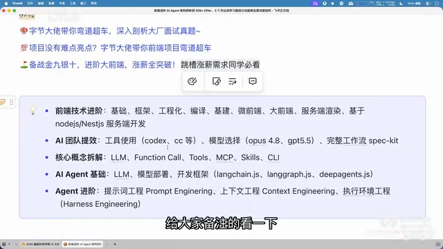443x249 pixels.
Task: Click the drag handle dots beside the callout block
Action: pos(12,102)
